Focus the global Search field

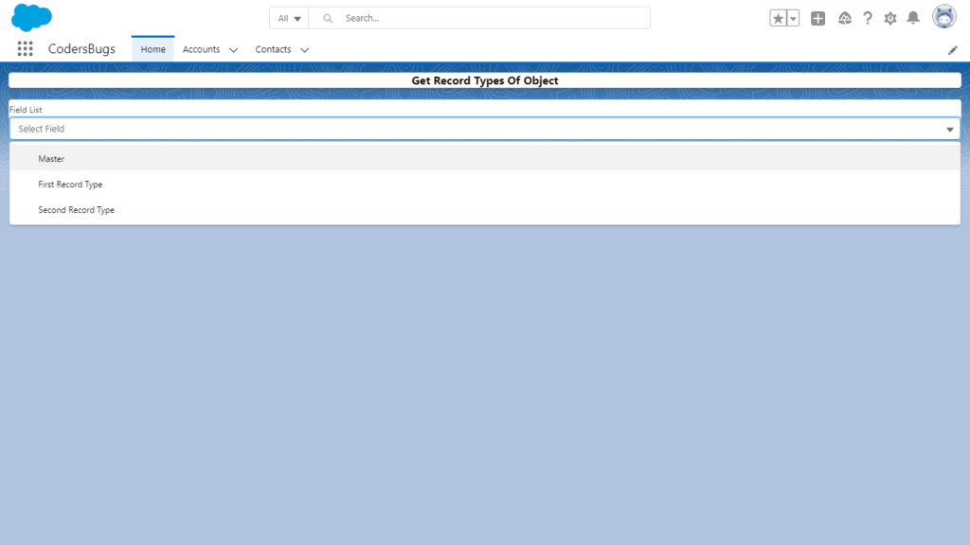point(479,19)
